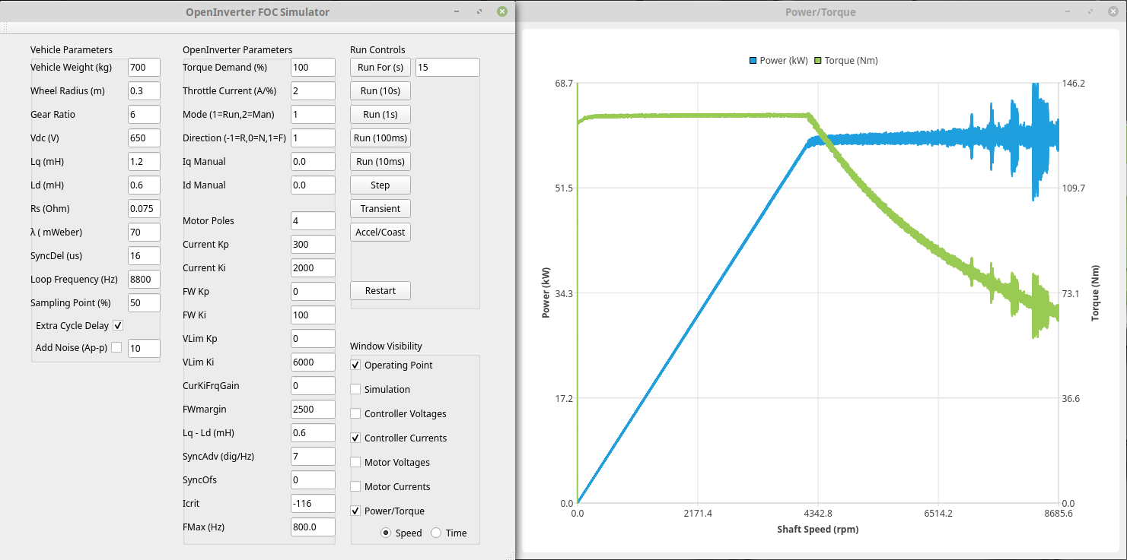Maximize the Power/Torque window
The height and width of the screenshot is (560, 1127).
[x=1092, y=11]
